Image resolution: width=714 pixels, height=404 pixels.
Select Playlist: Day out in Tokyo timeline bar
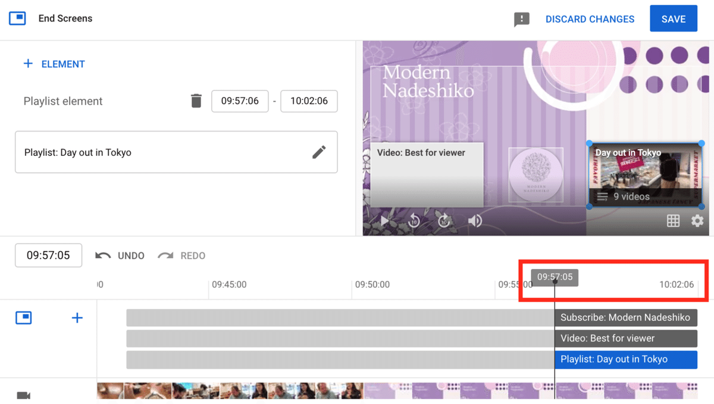[626, 359]
